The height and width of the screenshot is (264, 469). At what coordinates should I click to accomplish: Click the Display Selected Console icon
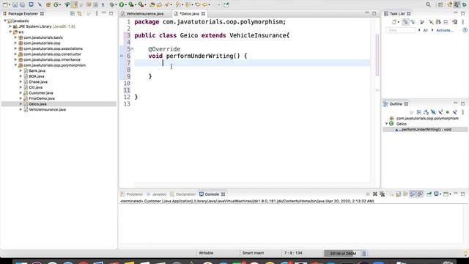pyautogui.click(x=437, y=194)
